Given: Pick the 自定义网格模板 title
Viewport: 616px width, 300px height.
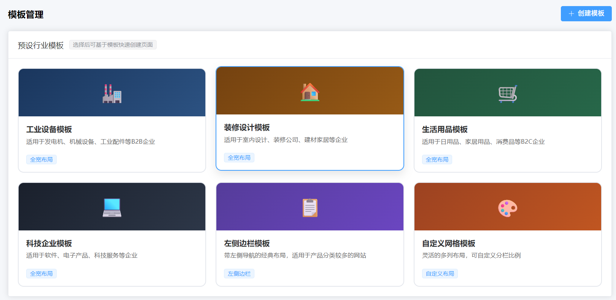Looking at the screenshot, I should 448,243.
